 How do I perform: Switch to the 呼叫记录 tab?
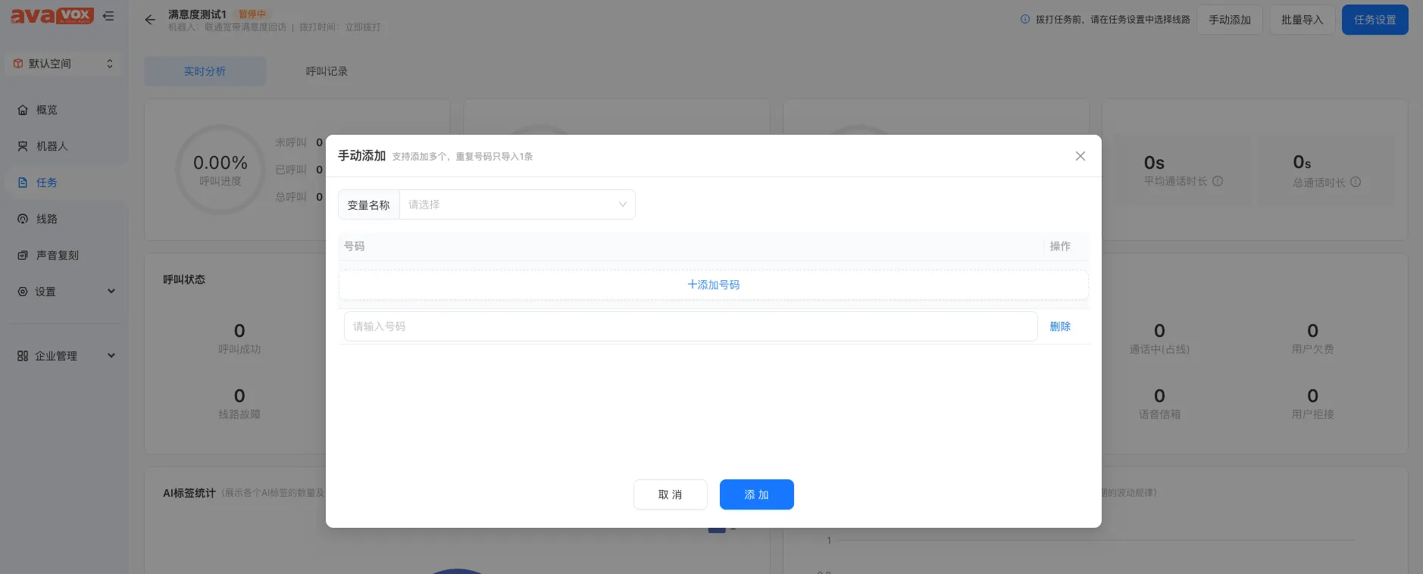[327, 71]
